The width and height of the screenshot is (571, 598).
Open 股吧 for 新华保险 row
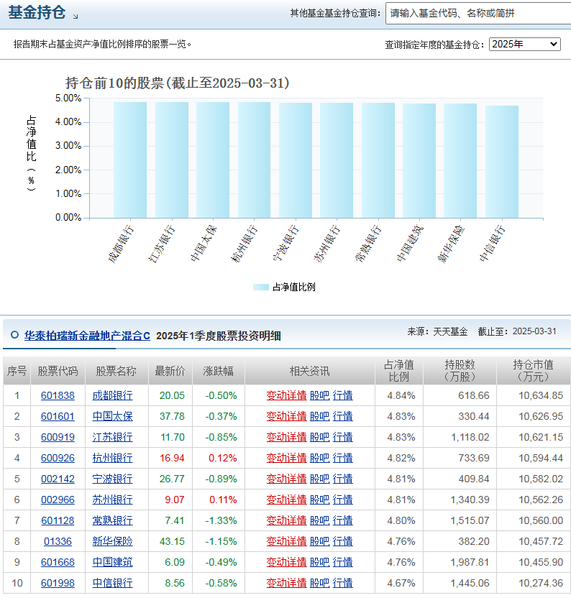point(320,541)
